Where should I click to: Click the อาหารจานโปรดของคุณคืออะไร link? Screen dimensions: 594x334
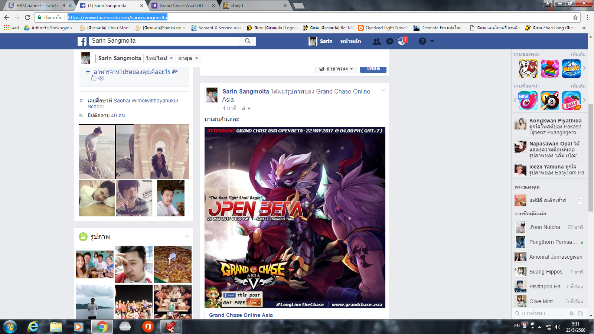[132, 72]
